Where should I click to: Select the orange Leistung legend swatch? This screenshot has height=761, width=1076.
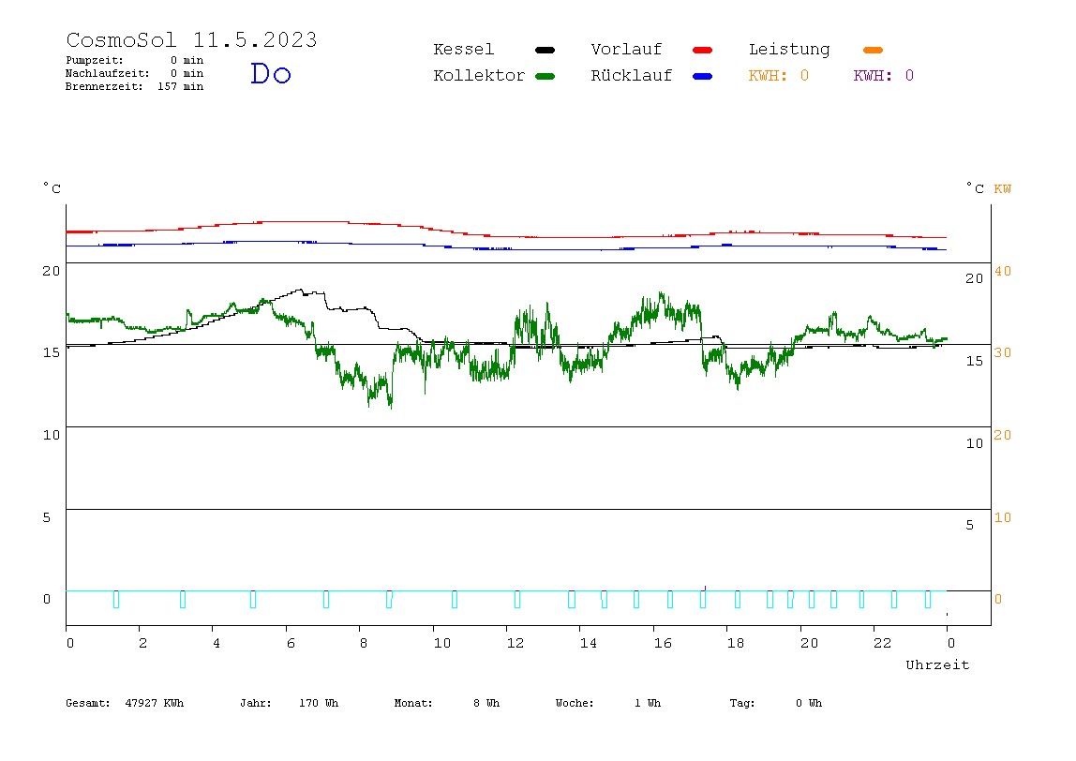pyautogui.click(x=873, y=50)
